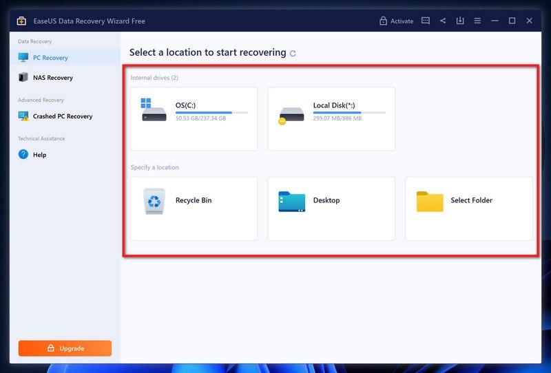
Task: Open NAS Recovery section
Action: click(x=52, y=78)
